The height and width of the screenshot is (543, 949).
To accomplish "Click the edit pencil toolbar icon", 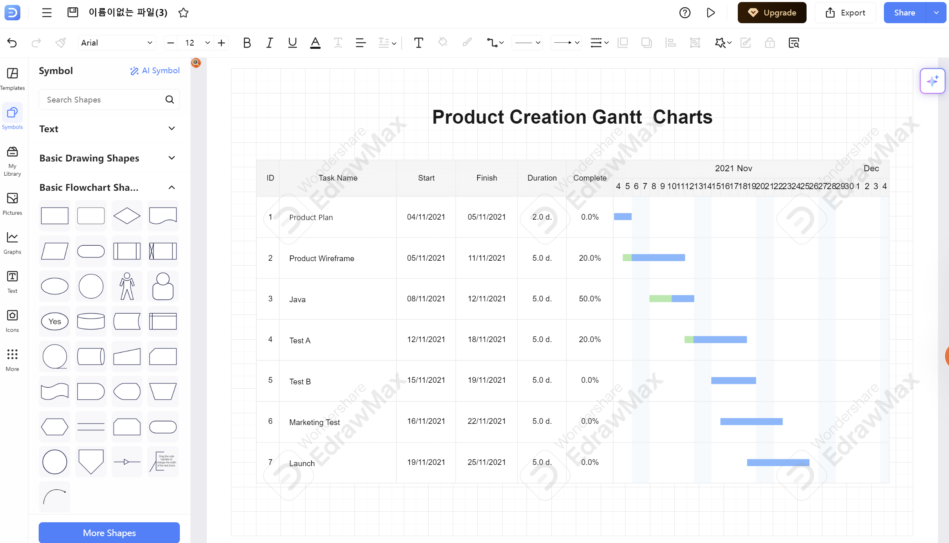I will [x=746, y=43].
